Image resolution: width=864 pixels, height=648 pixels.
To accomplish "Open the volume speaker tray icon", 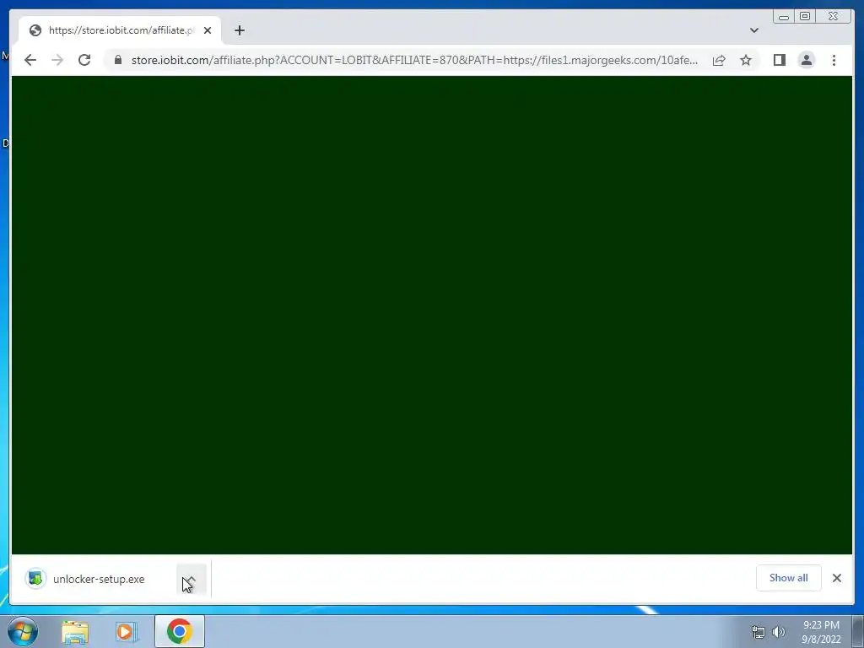I will click(779, 633).
